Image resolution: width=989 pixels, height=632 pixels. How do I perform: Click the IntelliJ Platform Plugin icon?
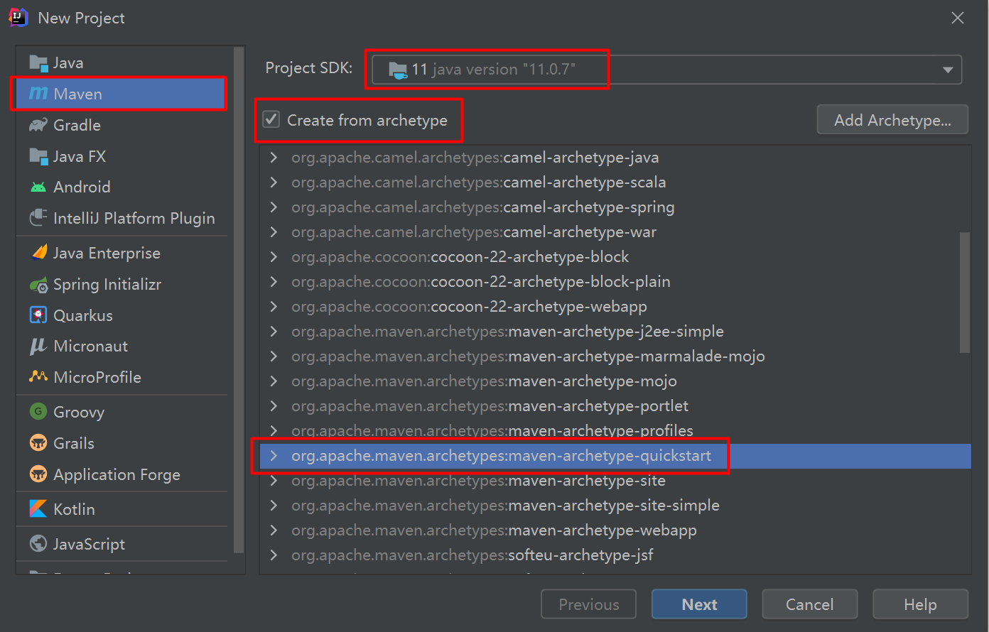[38, 218]
